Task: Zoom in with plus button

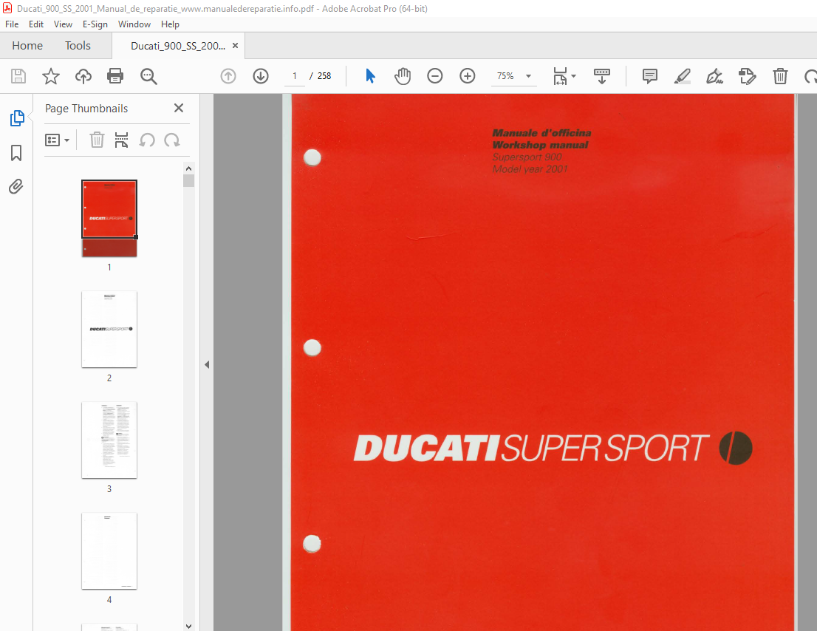Action: pos(468,76)
